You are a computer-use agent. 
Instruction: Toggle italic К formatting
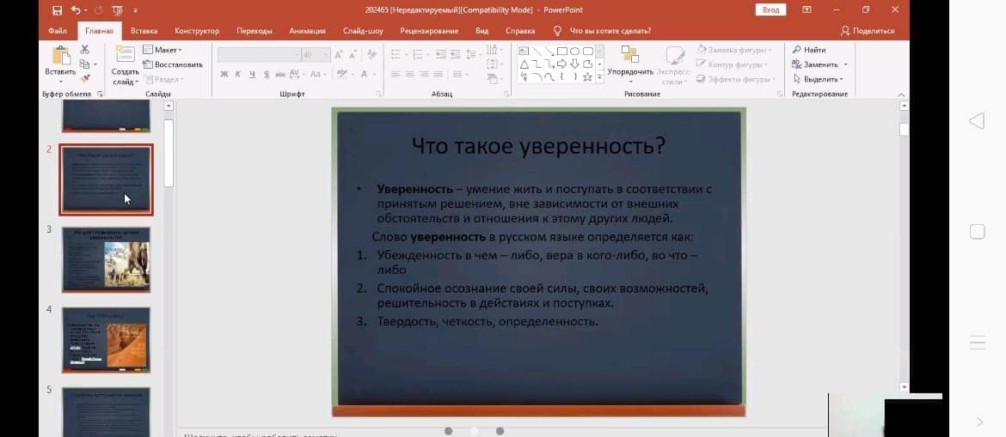(x=238, y=75)
